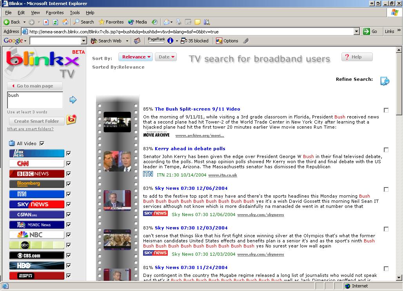This screenshot has height=291, width=403.
Task: Click the Home icon in toolbar
Action: click(x=65, y=22)
